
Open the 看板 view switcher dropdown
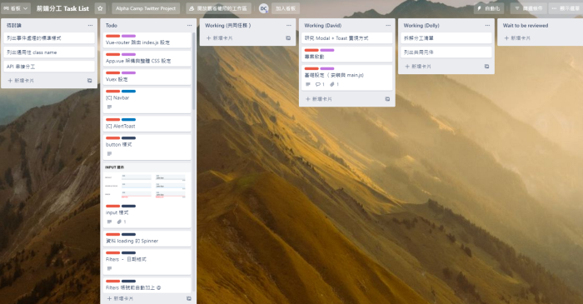[x=16, y=8]
